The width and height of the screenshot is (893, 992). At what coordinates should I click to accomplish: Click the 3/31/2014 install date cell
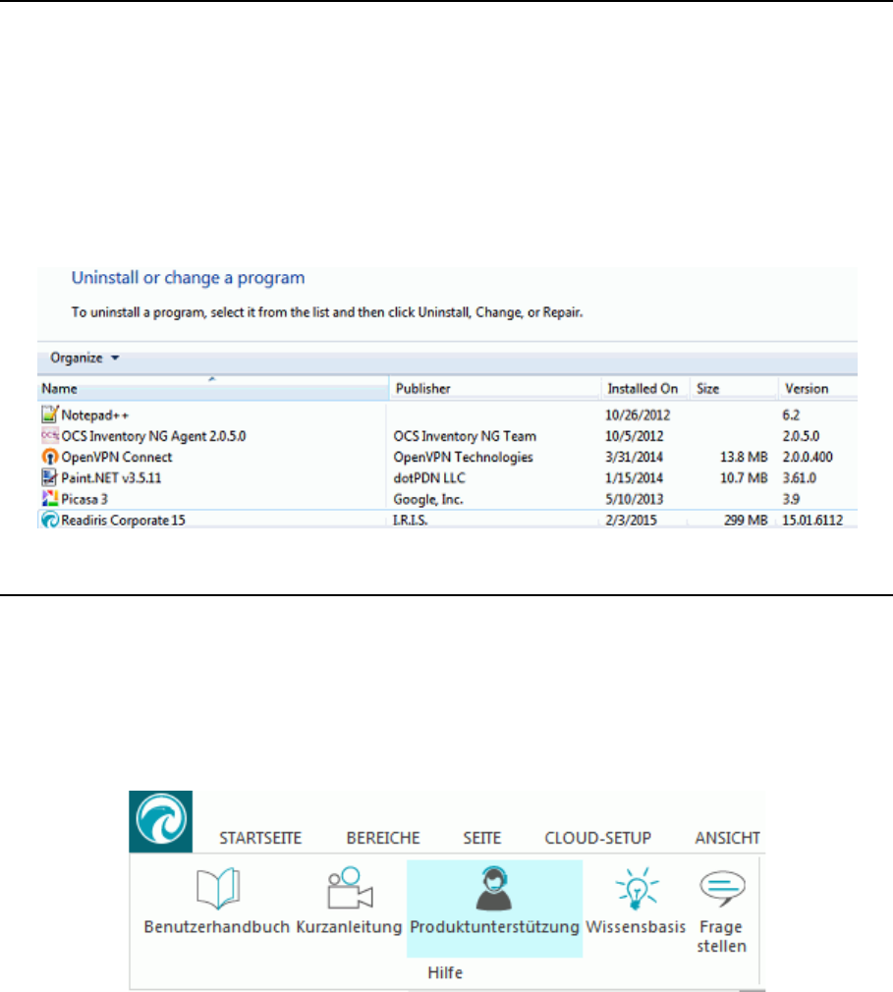click(635, 457)
